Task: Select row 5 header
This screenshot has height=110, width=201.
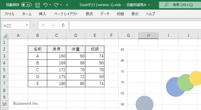Action: (x=4, y=70)
